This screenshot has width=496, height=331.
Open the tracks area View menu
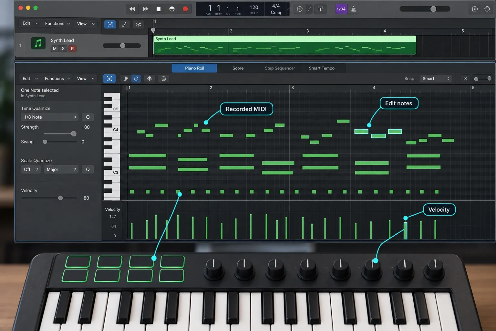click(86, 24)
